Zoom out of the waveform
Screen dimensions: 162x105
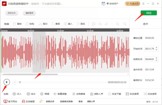tap(125, 24)
